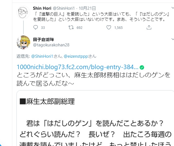Open the @ShinHori1 mention link

[42, 56]
